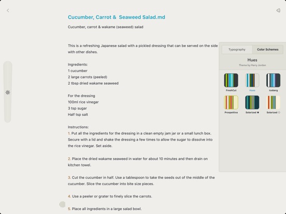Click the Hues theme name heading
This screenshot has height=214, width=286.
[x=252, y=60]
